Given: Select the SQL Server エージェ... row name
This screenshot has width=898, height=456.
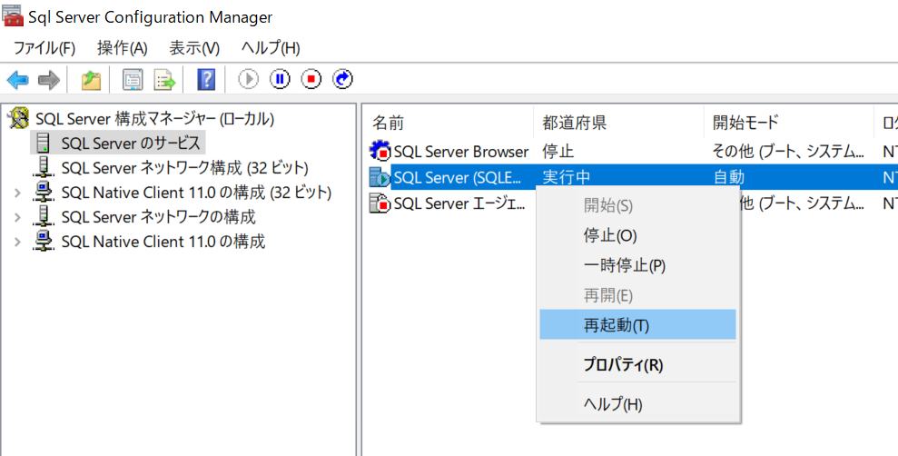Looking at the screenshot, I should coord(459,203).
